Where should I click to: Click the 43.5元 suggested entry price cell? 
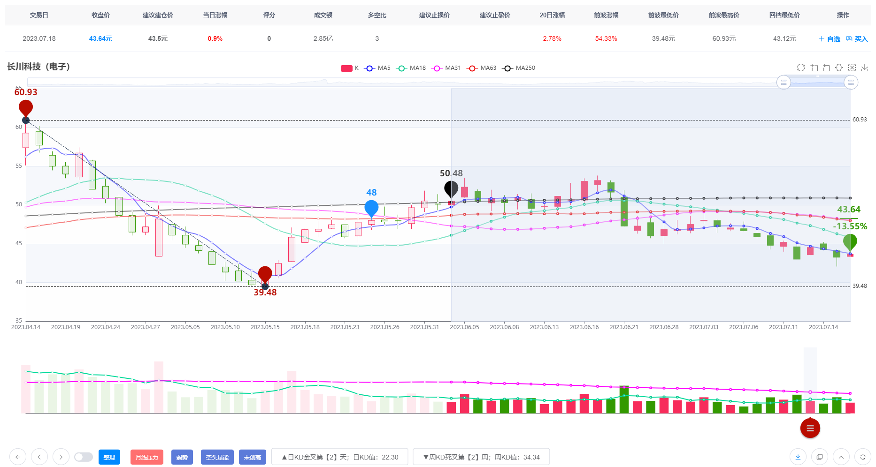point(158,38)
